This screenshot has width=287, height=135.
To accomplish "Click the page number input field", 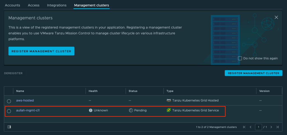I will (258, 127).
